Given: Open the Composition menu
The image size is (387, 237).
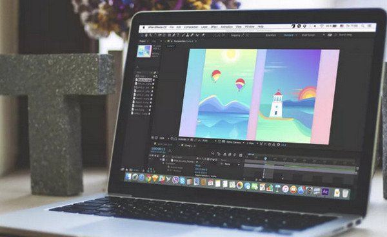Looking at the screenshot, I should (191, 27).
